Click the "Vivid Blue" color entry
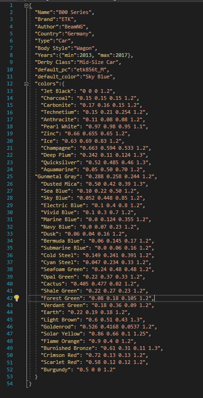This screenshot has height=398, width=203. (x=88, y=212)
